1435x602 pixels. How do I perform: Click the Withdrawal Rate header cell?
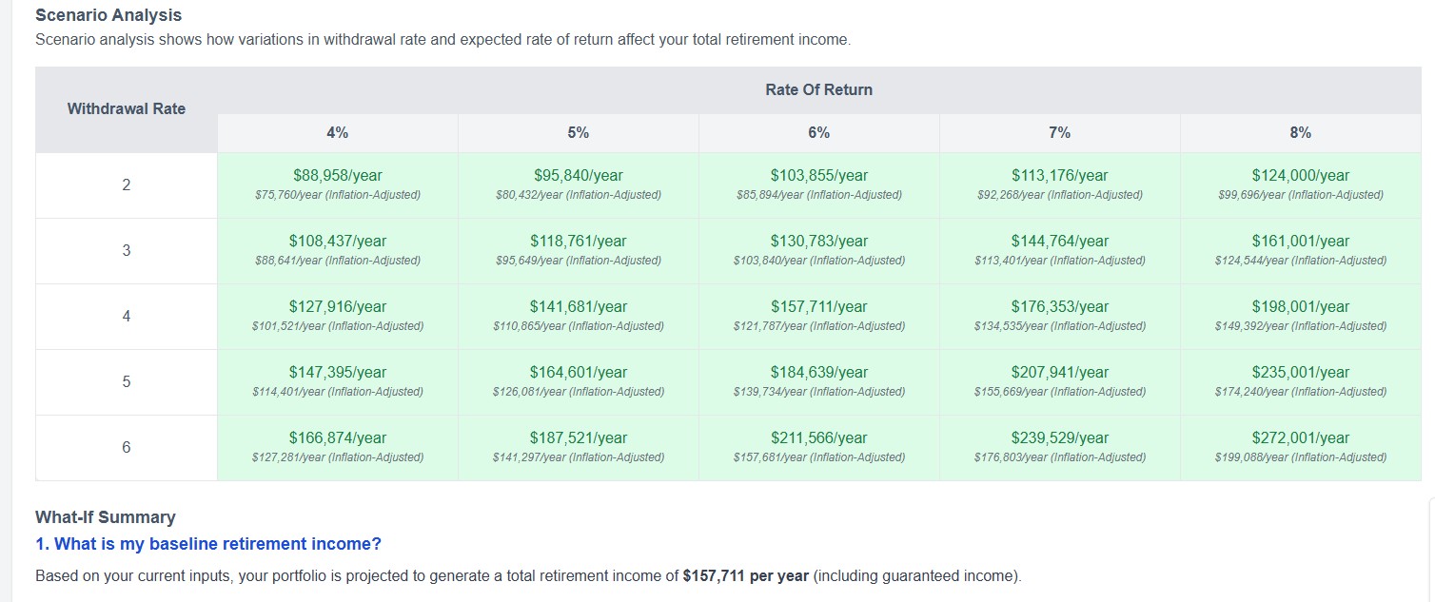click(x=125, y=107)
